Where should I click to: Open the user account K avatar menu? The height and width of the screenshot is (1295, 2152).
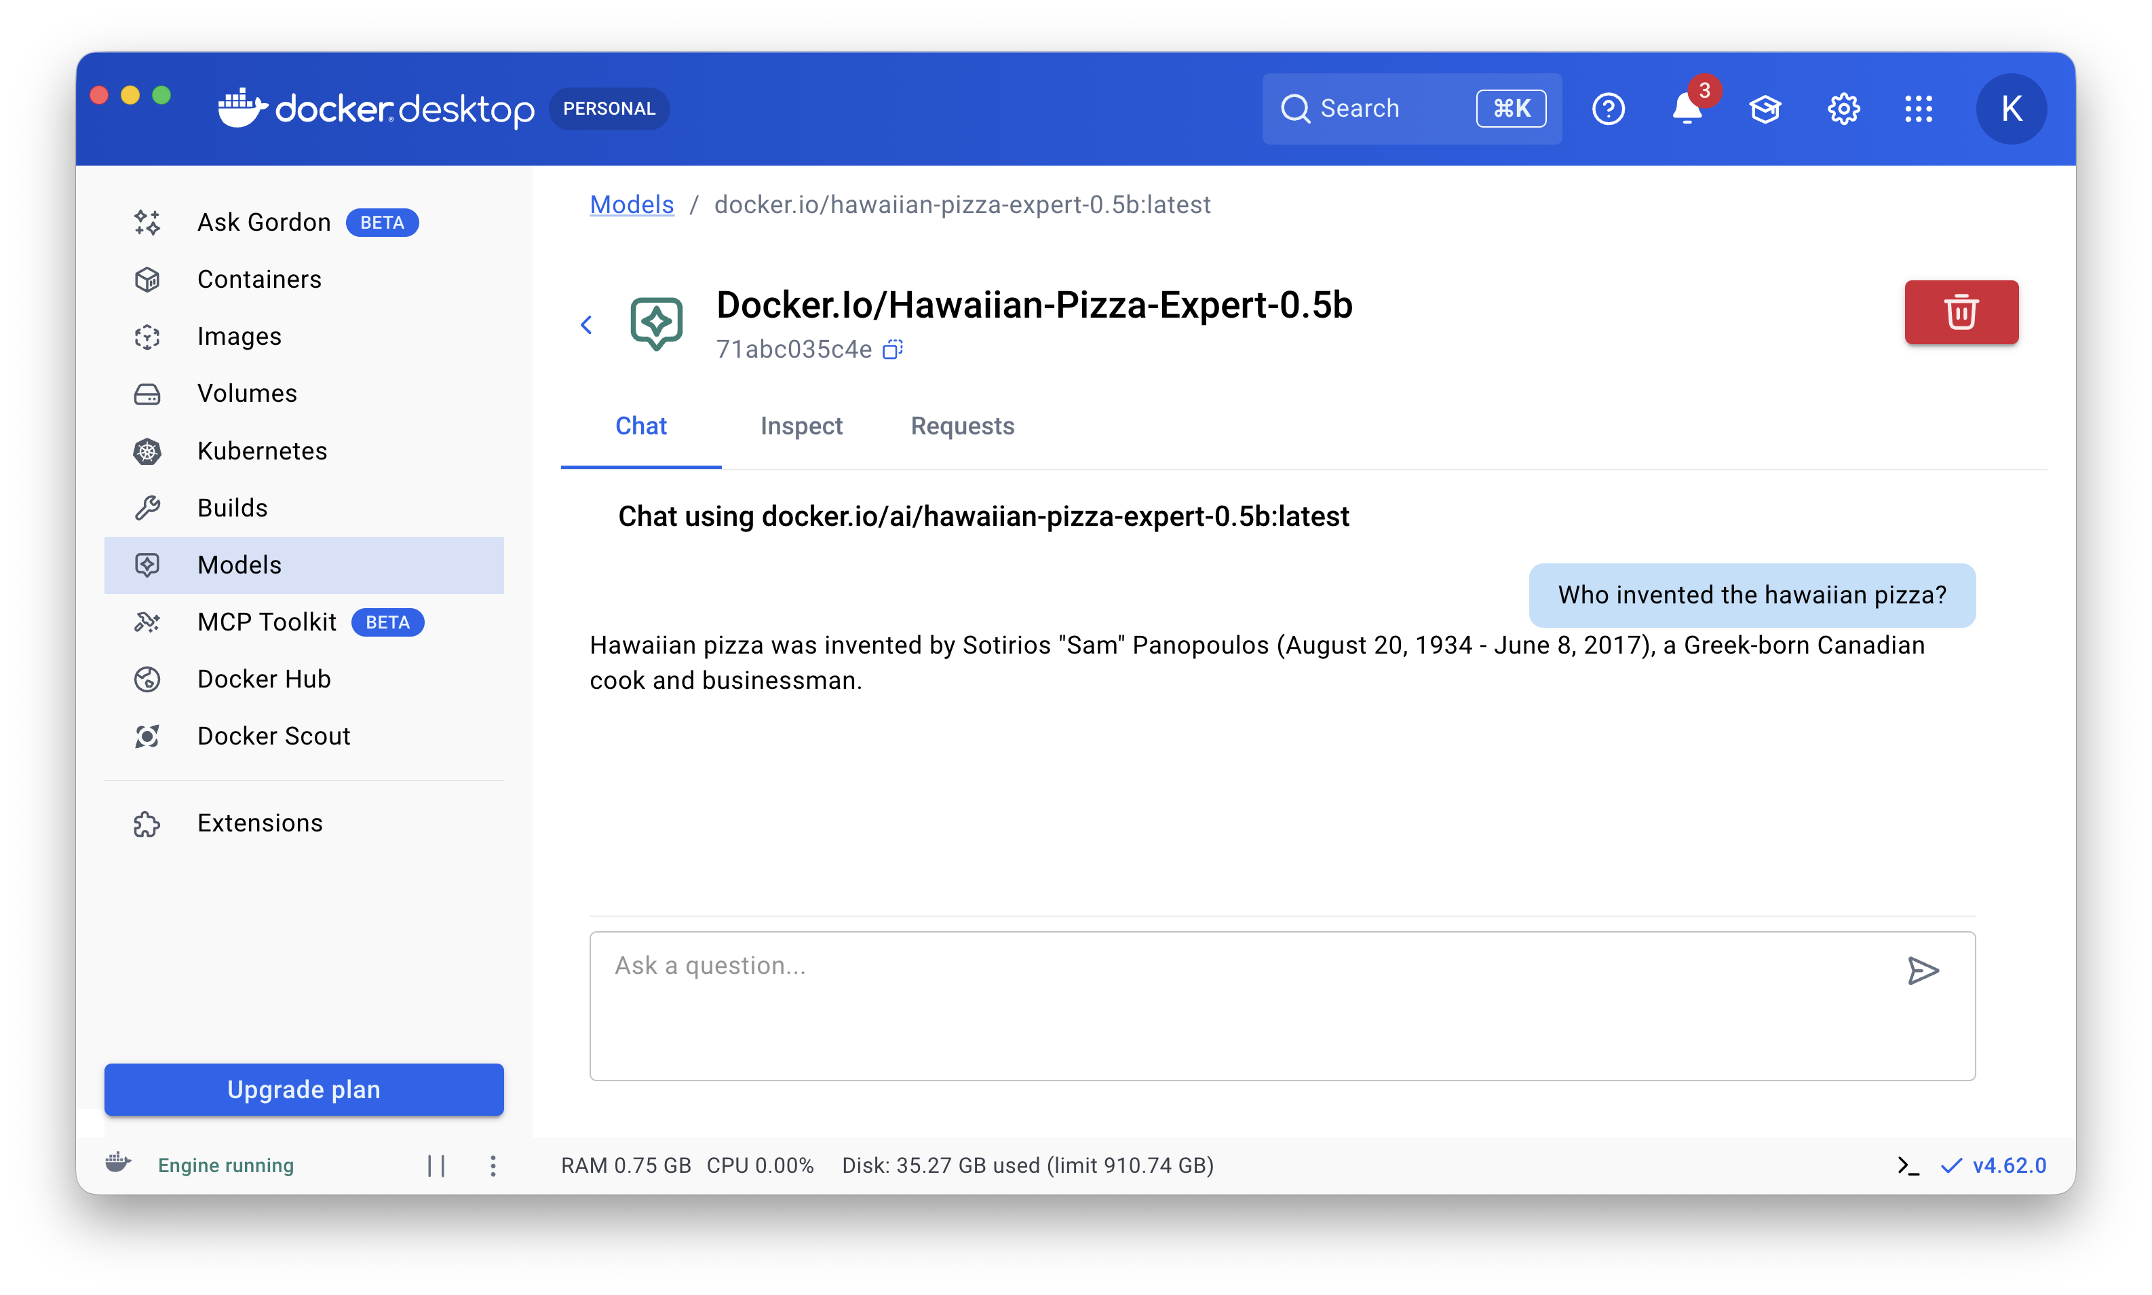point(2011,109)
